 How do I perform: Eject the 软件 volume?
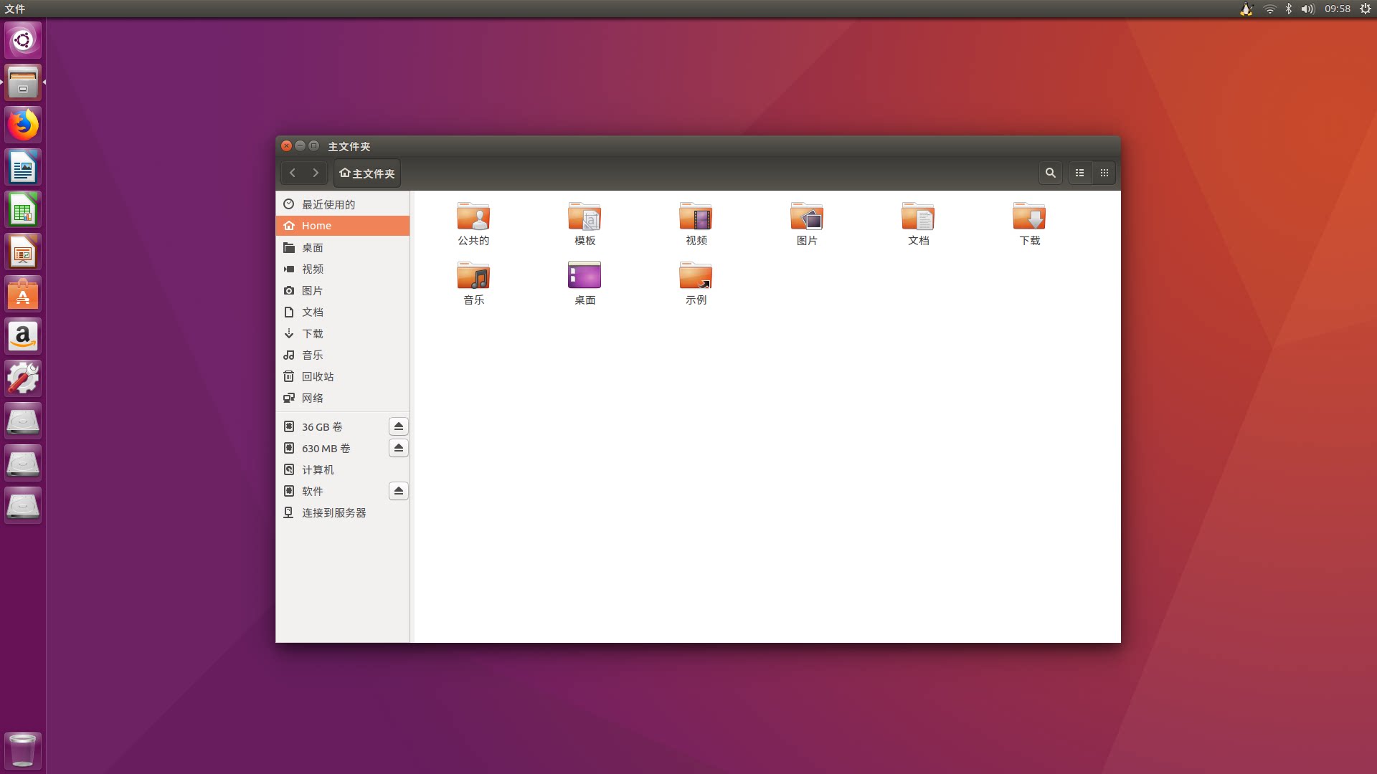click(x=399, y=491)
